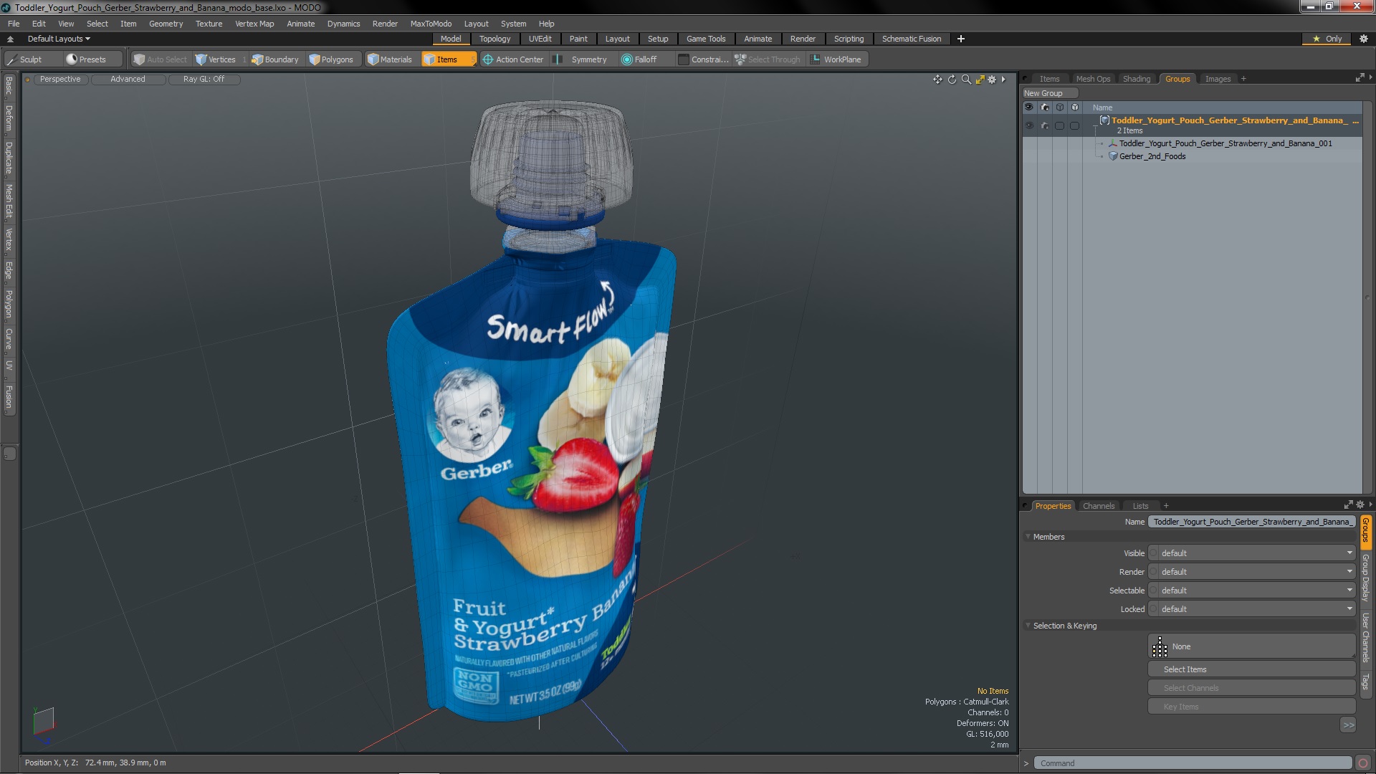Switch to the Channels tab
This screenshot has height=774, width=1376.
click(1098, 506)
